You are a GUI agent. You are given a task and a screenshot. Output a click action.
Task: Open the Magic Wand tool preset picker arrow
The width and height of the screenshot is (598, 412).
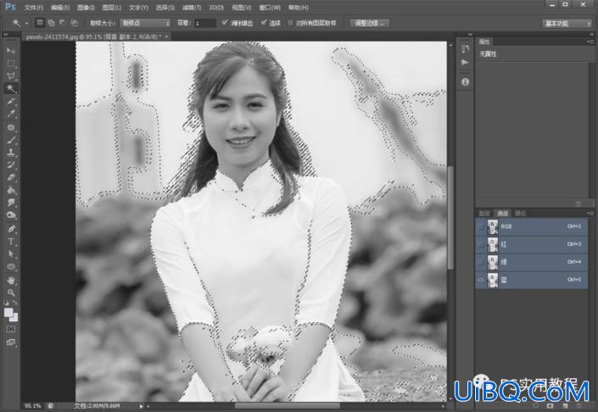[x=26, y=23]
